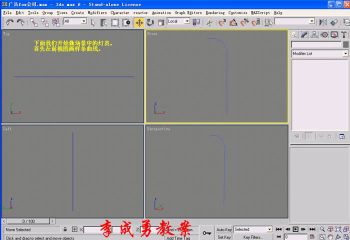350x240 pixels.
Task: Open the Edit menu
Action: click(19, 12)
